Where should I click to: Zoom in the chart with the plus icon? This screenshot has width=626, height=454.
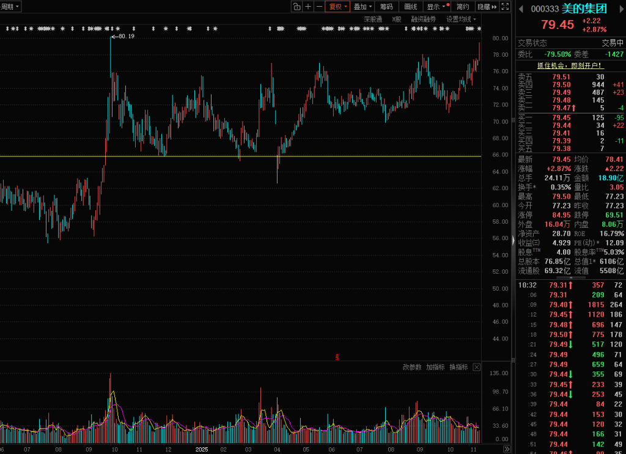tap(308, 7)
